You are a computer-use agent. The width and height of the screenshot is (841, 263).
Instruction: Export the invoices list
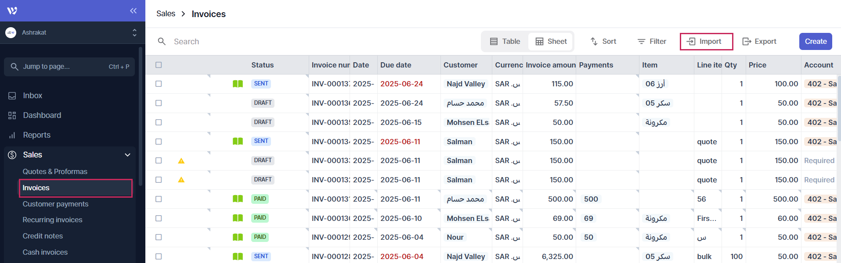(759, 41)
